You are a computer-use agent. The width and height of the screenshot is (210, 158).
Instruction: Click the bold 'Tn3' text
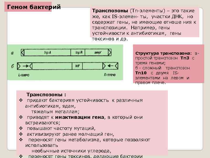tap(185, 58)
